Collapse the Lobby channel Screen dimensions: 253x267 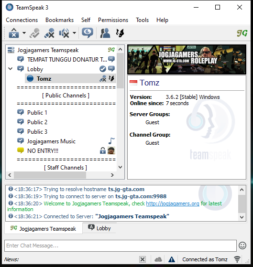point(11,69)
